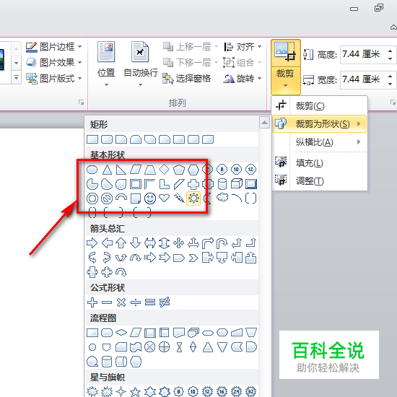
Task: Select the sun shape in basic shapes
Action: (x=193, y=198)
